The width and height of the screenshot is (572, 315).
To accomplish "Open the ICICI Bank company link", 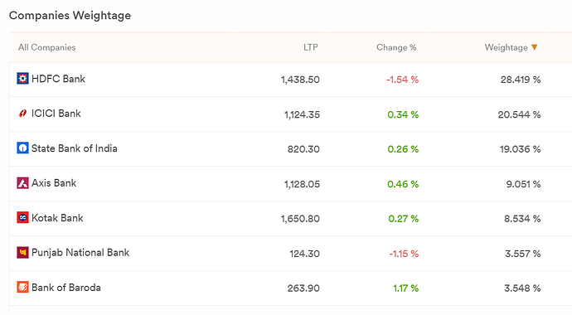I will tap(56, 114).
